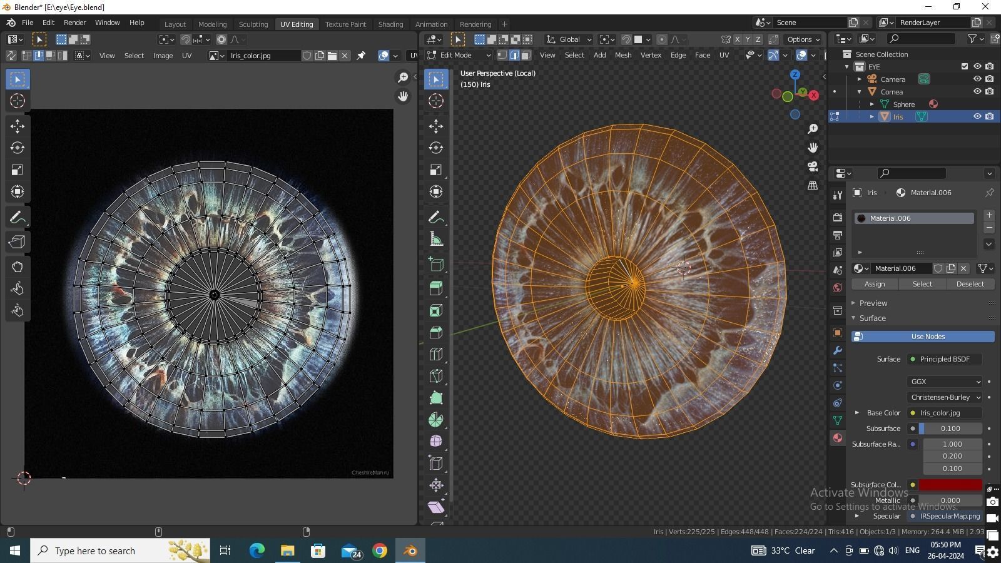Click the Deselect material button
This screenshot has height=563, width=1001.
970,284
